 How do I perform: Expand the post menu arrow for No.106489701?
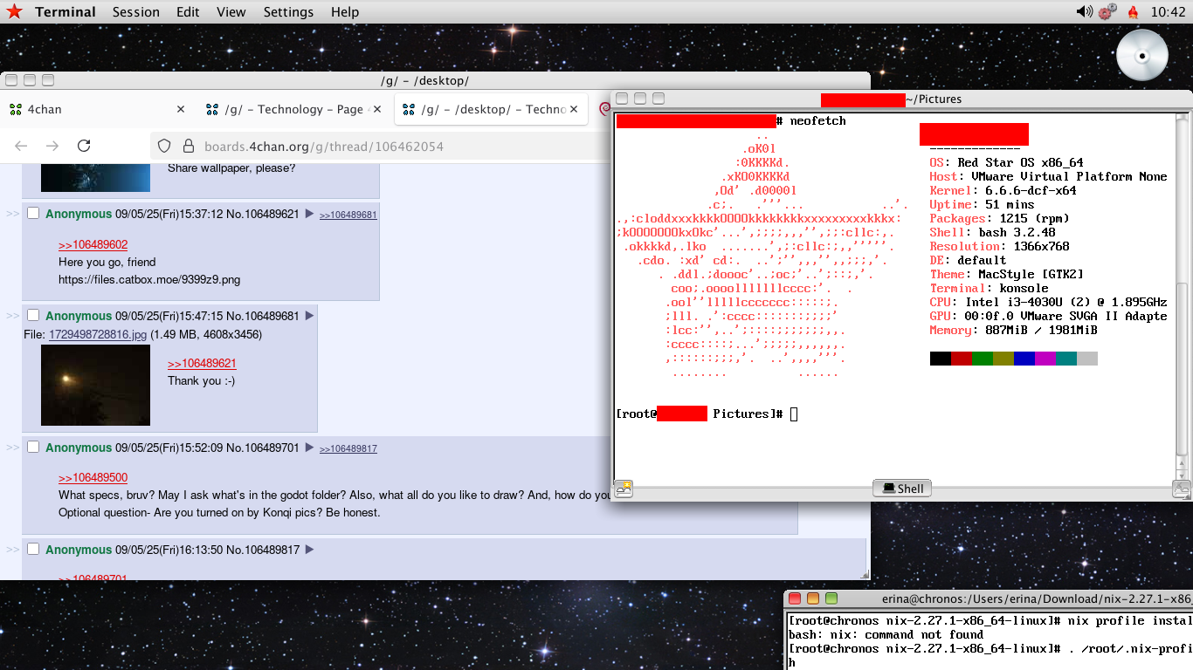point(309,448)
